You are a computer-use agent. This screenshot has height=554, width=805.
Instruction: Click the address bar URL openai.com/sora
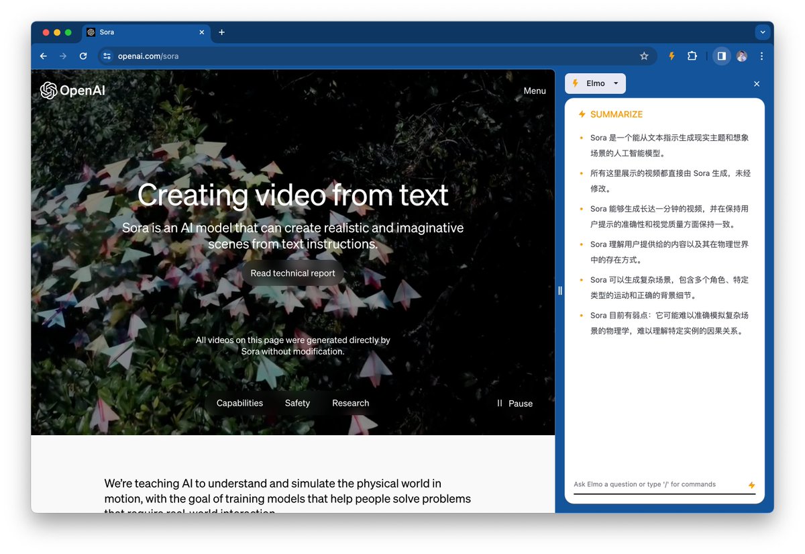tap(148, 56)
